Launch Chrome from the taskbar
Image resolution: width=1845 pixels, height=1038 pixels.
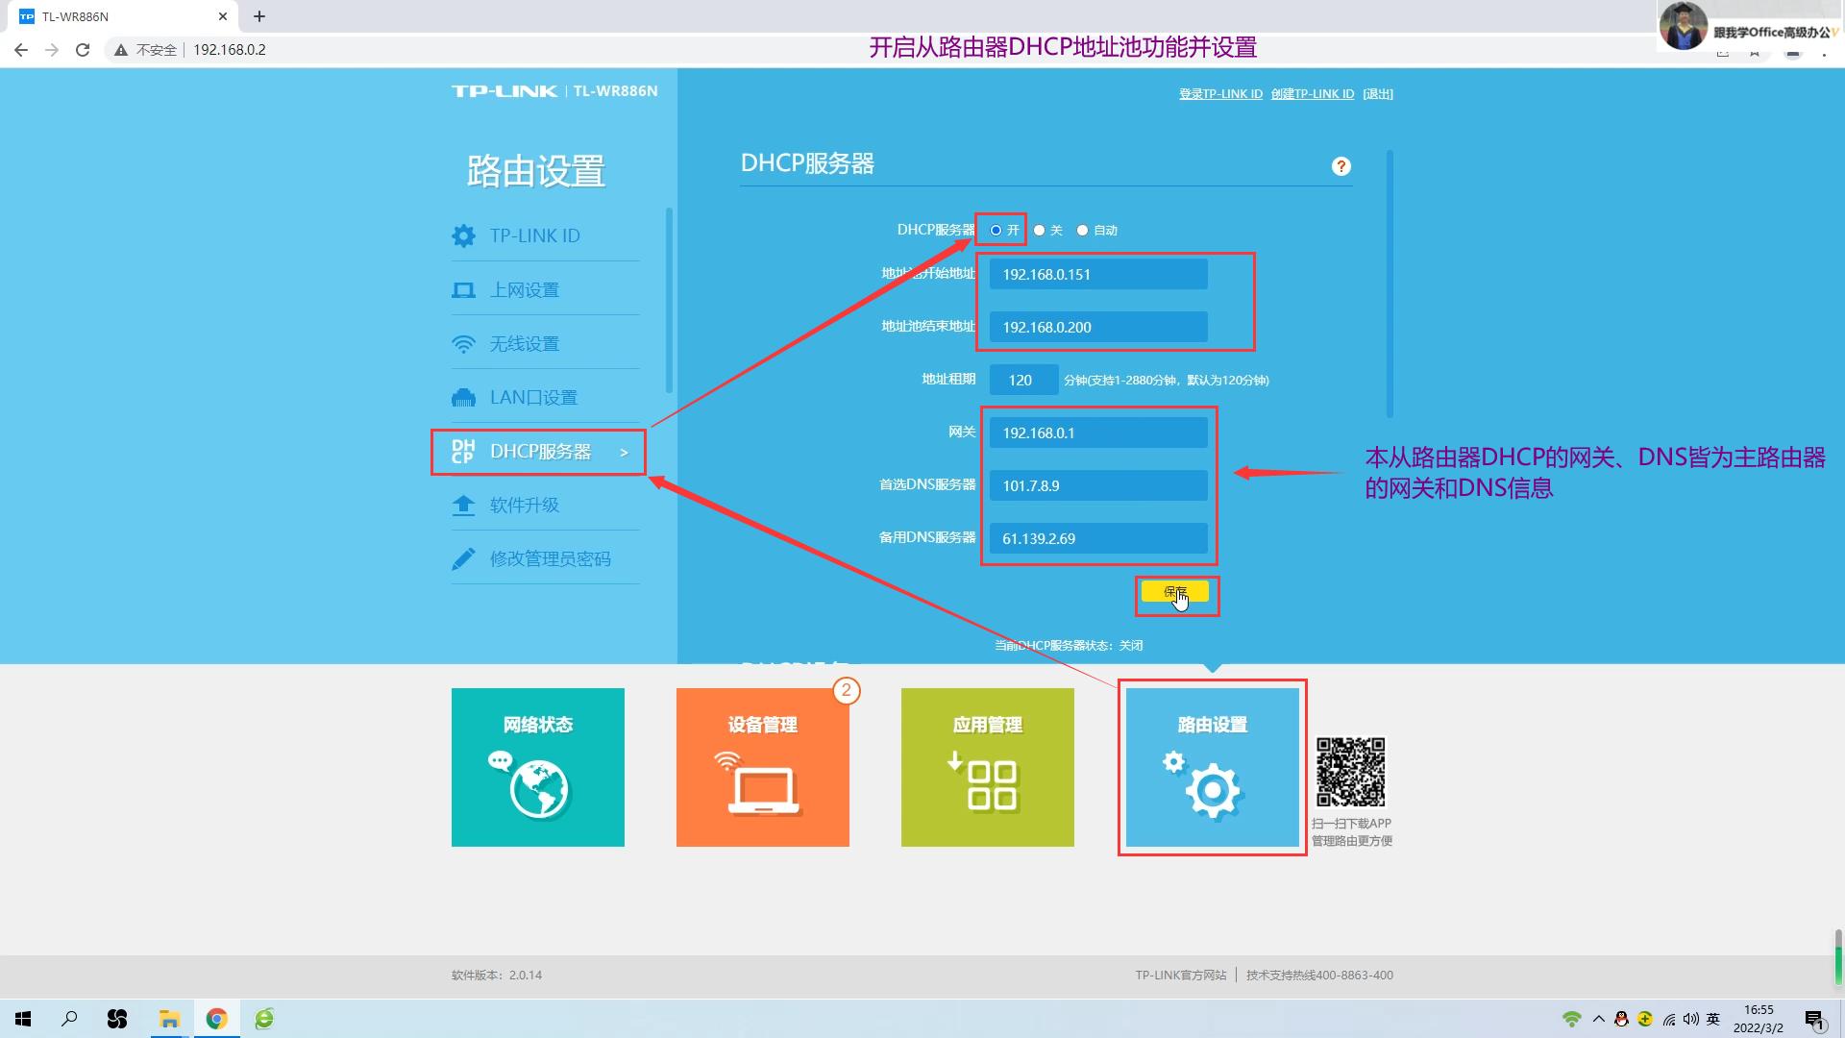pos(216,1018)
